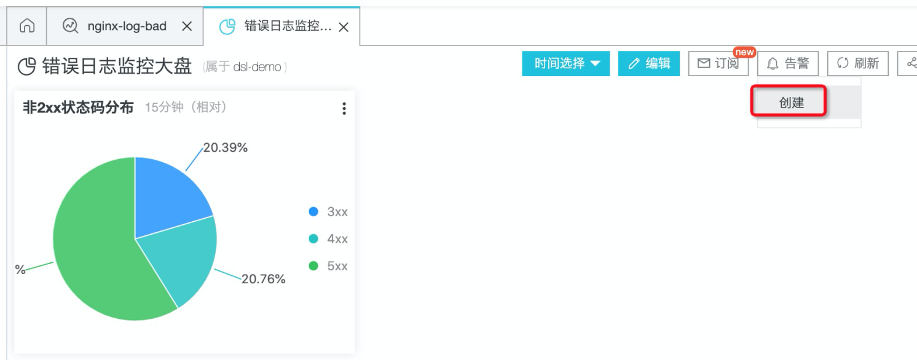917x360 pixels.
Task: Go to the home tab icon
Action: coord(26,26)
